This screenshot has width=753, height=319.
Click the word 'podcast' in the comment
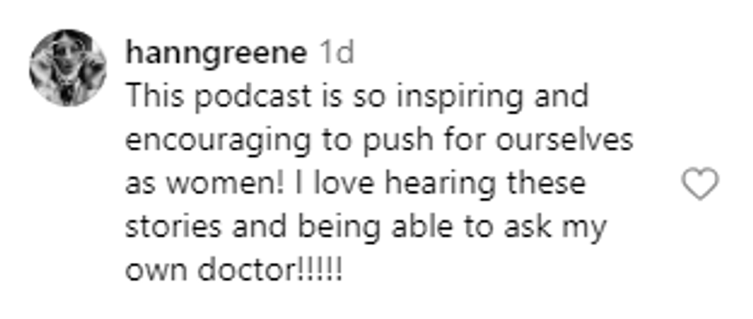click(254, 98)
